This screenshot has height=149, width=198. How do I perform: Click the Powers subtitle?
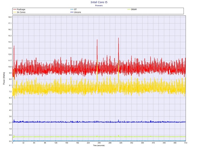click(x=99, y=5)
